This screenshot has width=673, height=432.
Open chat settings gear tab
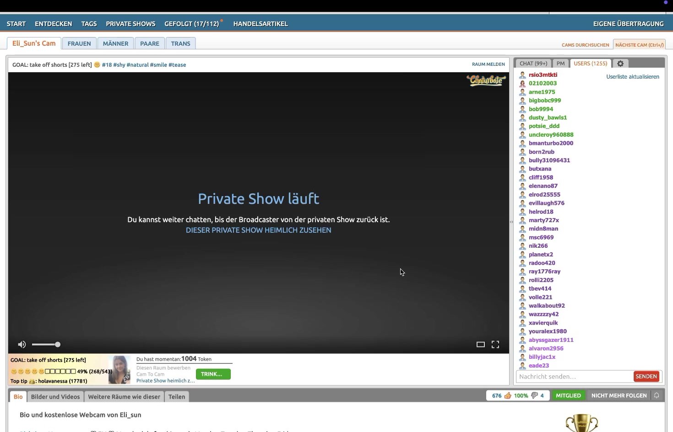click(620, 64)
